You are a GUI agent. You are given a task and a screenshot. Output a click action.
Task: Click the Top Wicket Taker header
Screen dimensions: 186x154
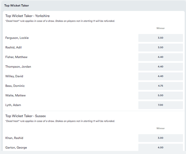point(17,6)
